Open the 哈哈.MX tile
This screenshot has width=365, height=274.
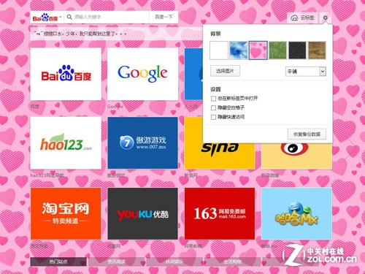(x=296, y=213)
